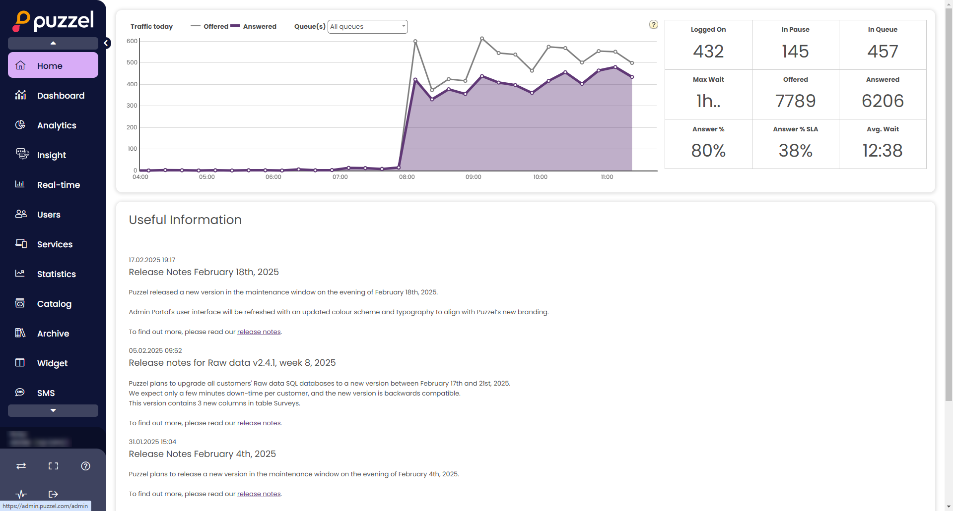Open release notes link for February 18th
This screenshot has width=953, height=511.
coord(259,332)
